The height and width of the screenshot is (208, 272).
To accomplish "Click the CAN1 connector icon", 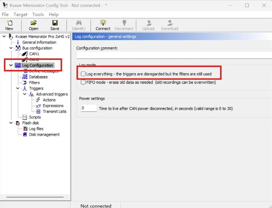I will click(25, 54).
